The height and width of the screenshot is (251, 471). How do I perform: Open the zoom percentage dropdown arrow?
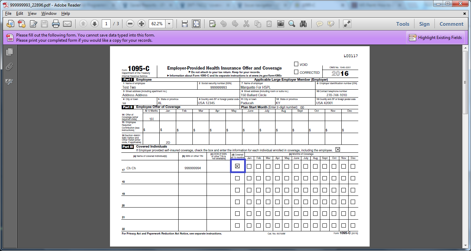169,24
